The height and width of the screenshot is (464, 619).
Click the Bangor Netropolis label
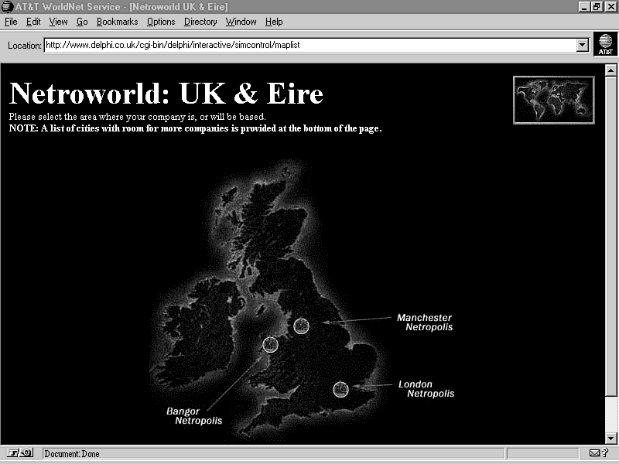click(x=194, y=416)
